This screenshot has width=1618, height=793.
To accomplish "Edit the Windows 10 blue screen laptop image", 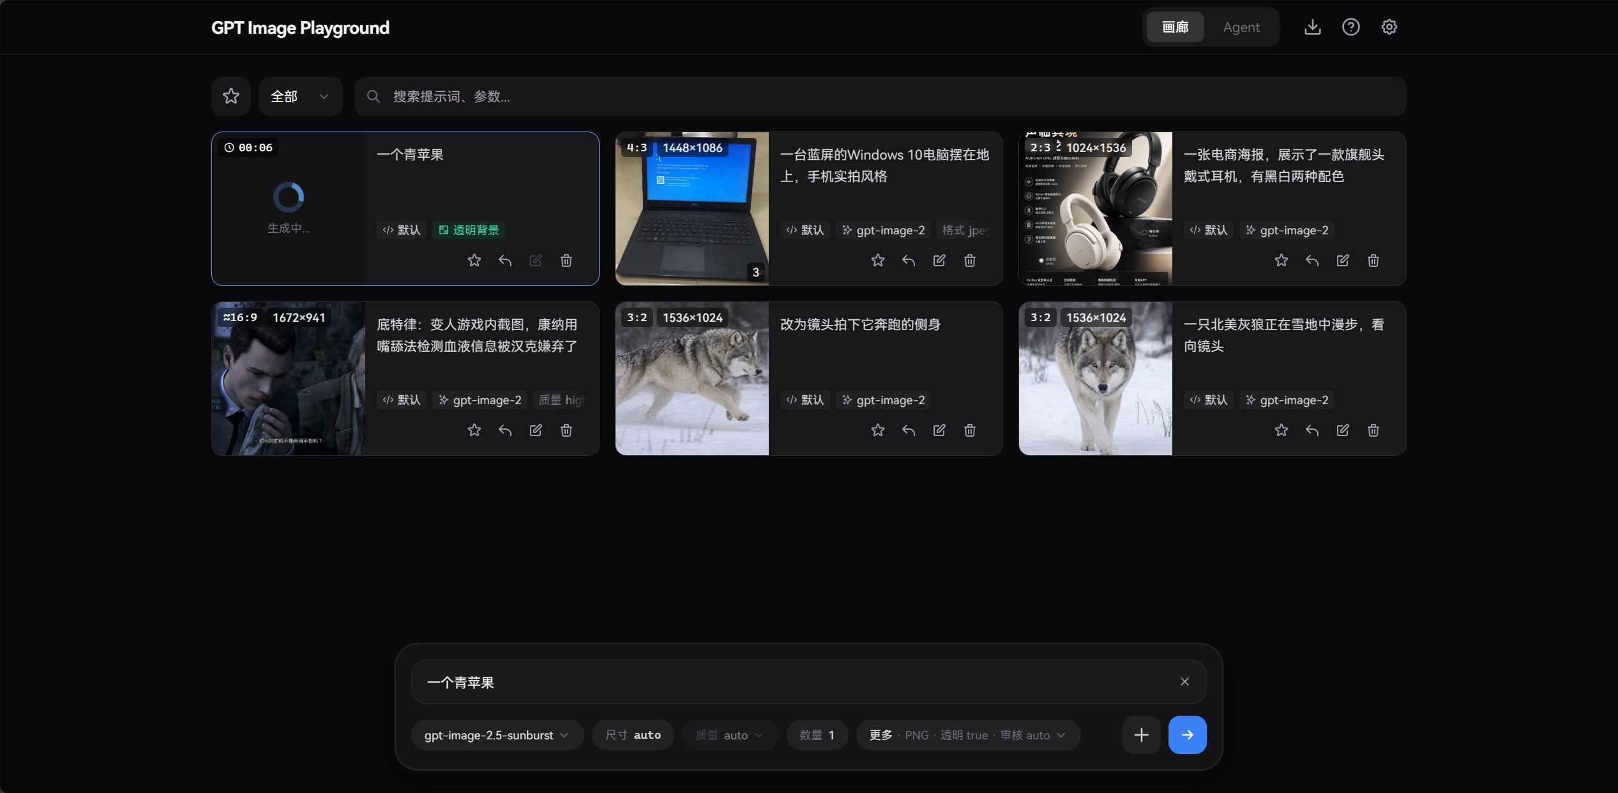I will pyautogui.click(x=939, y=261).
